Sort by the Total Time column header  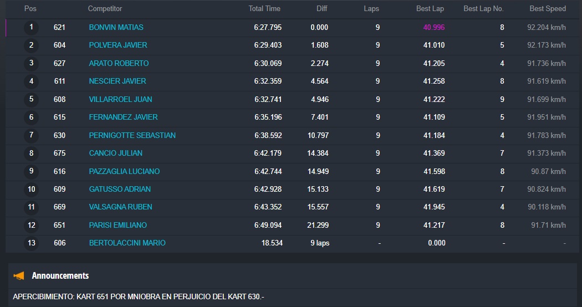click(x=264, y=9)
